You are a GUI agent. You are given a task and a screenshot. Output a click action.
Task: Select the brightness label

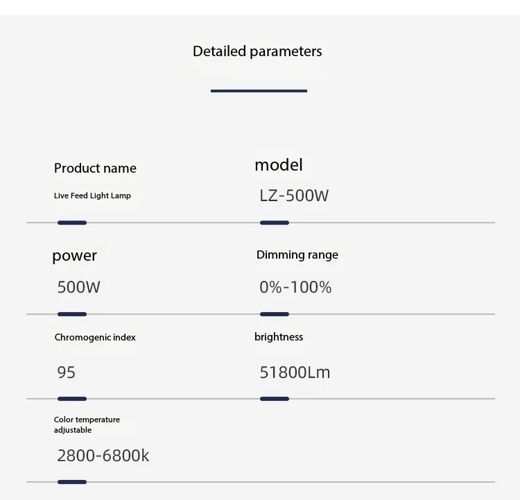point(279,337)
